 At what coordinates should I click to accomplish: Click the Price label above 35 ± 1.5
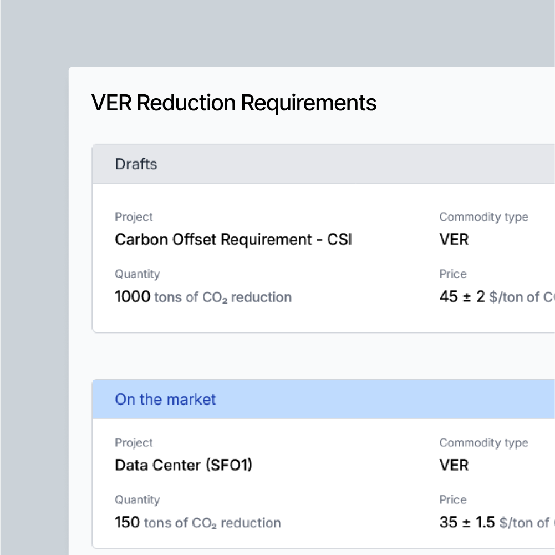point(453,500)
